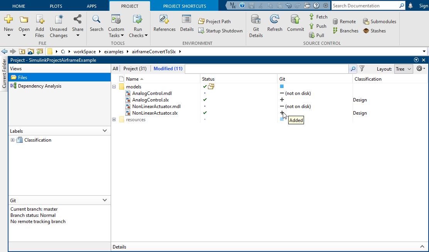Open Remote settings
The height and width of the screenshot is (252, 429).
[344, 21]
